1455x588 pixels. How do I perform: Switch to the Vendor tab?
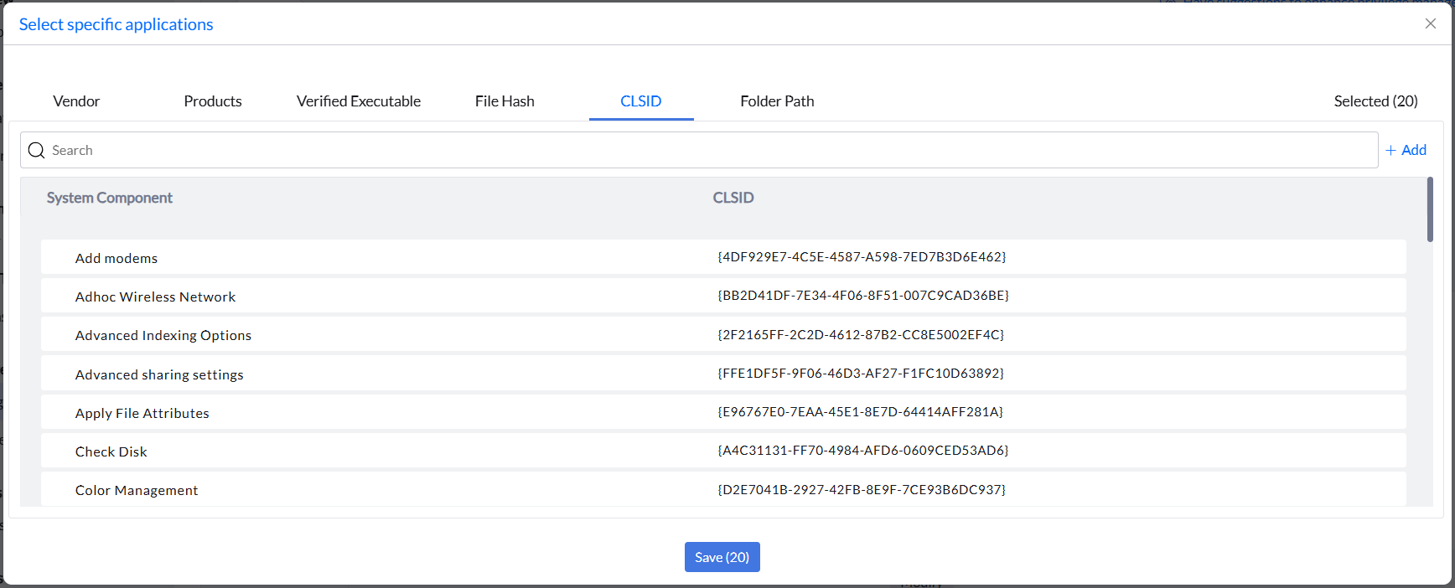pos(76,101)
